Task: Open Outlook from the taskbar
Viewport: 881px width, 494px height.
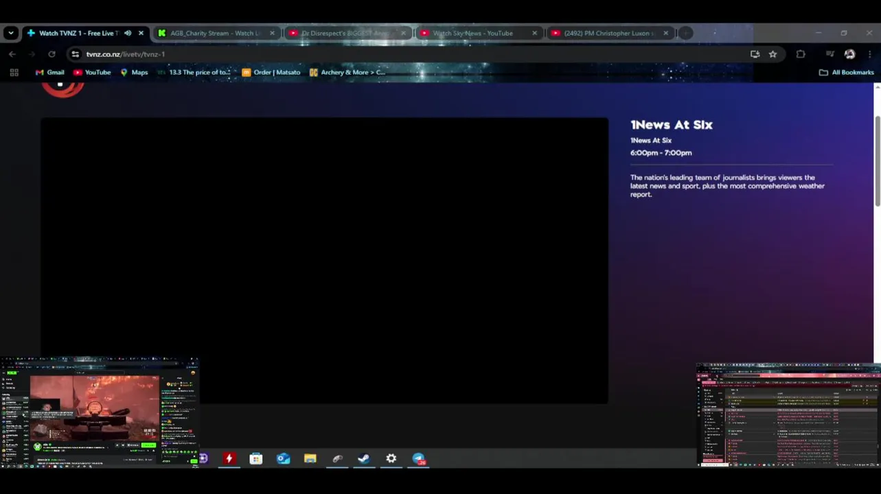Action: click(283, 458)
